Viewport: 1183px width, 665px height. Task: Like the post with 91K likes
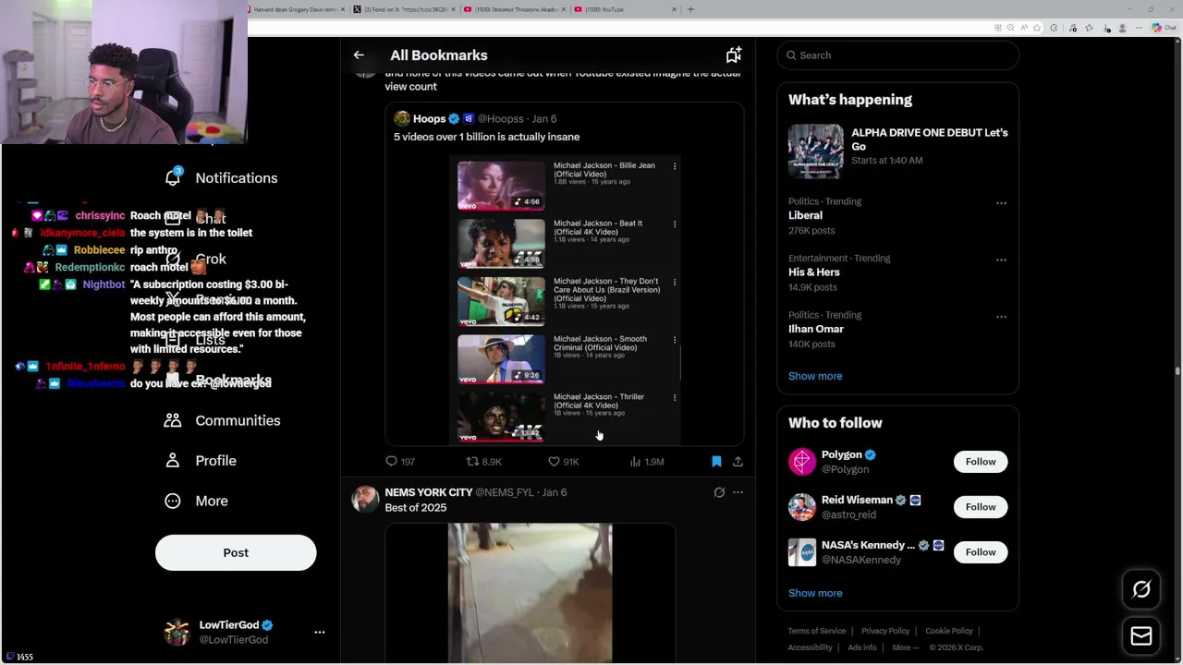point(554,461)
